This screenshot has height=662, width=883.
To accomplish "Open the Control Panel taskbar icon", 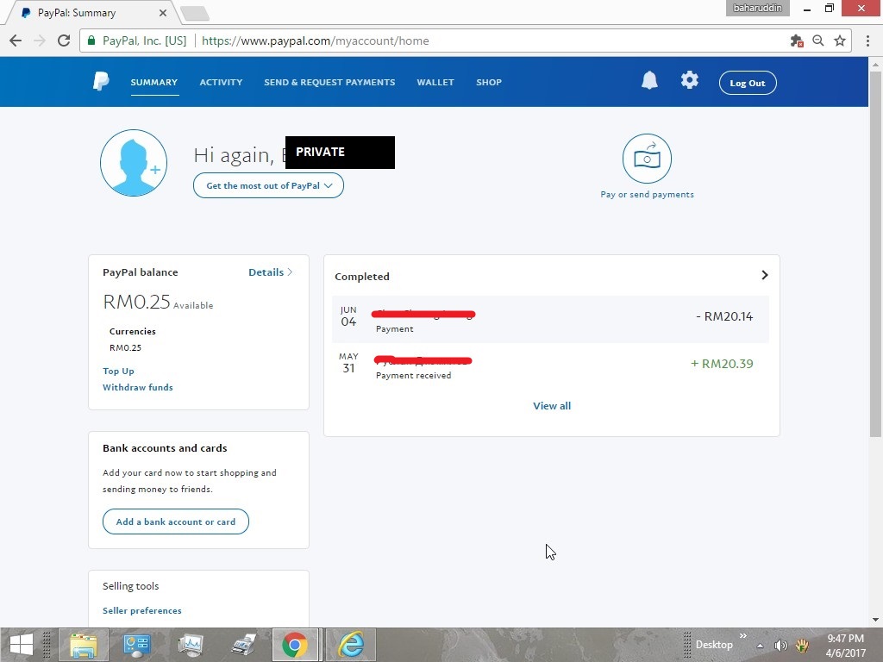I will pos(137,645).
